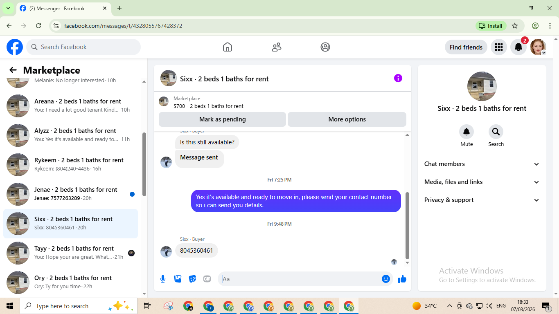View site information icon in address bar

click(x=56, y=26)
